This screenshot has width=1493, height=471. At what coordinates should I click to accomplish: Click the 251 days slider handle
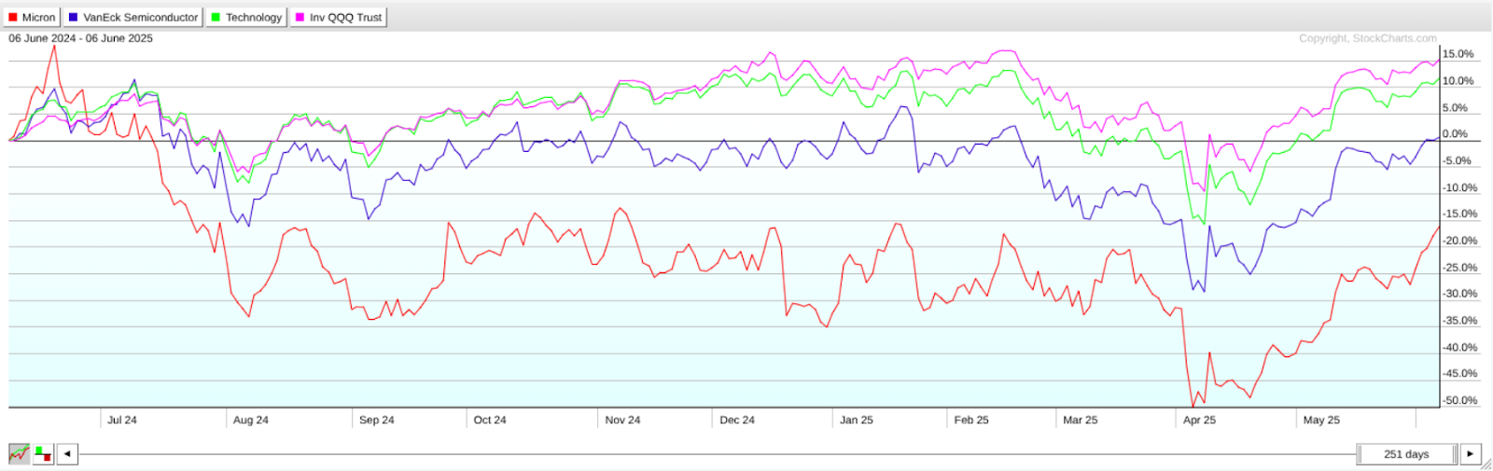[1406, 454]
